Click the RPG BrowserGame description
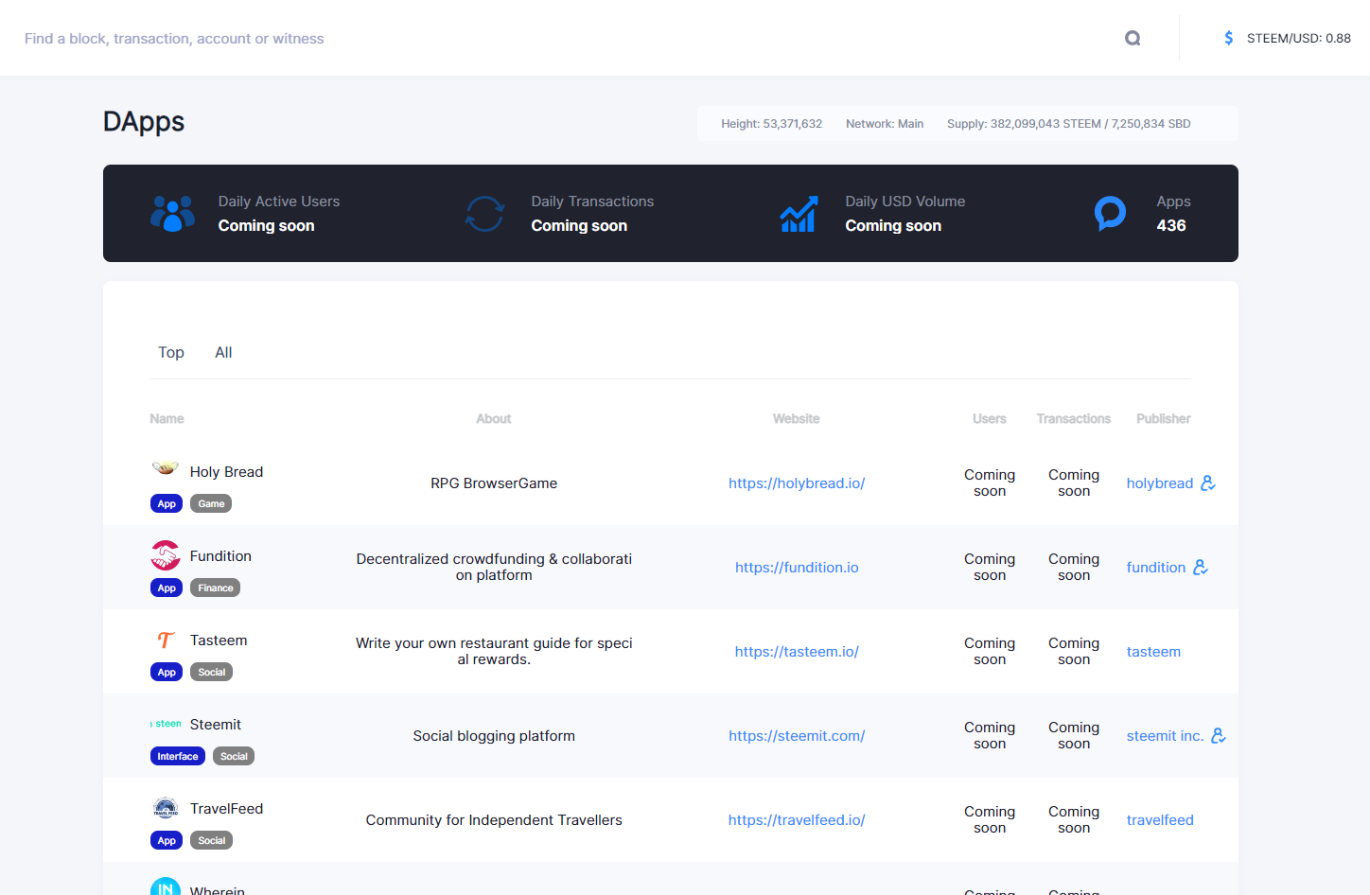This screenshot has height=895, width=1370. [x=494, y=483]
